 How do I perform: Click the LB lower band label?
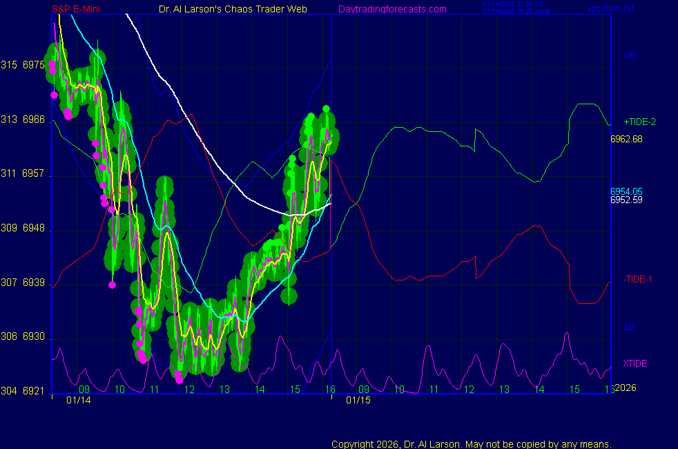tap(629, 326)
